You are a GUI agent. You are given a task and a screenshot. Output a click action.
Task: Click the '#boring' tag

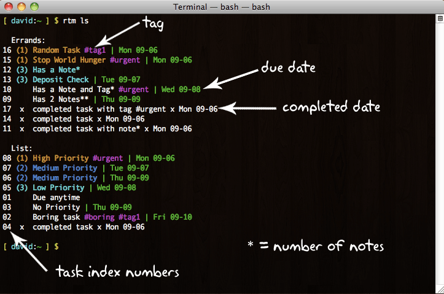pyautogui.click(x=99, y=217)
